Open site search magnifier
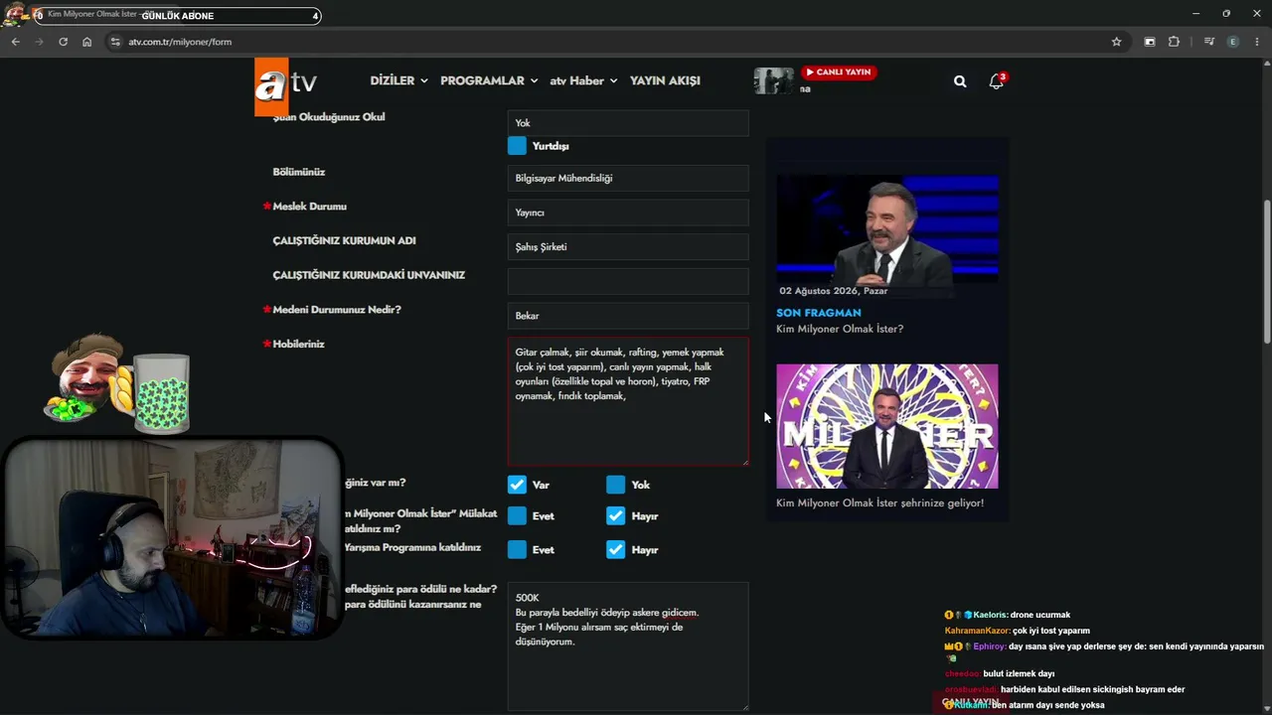 click(x=960, y=81)
